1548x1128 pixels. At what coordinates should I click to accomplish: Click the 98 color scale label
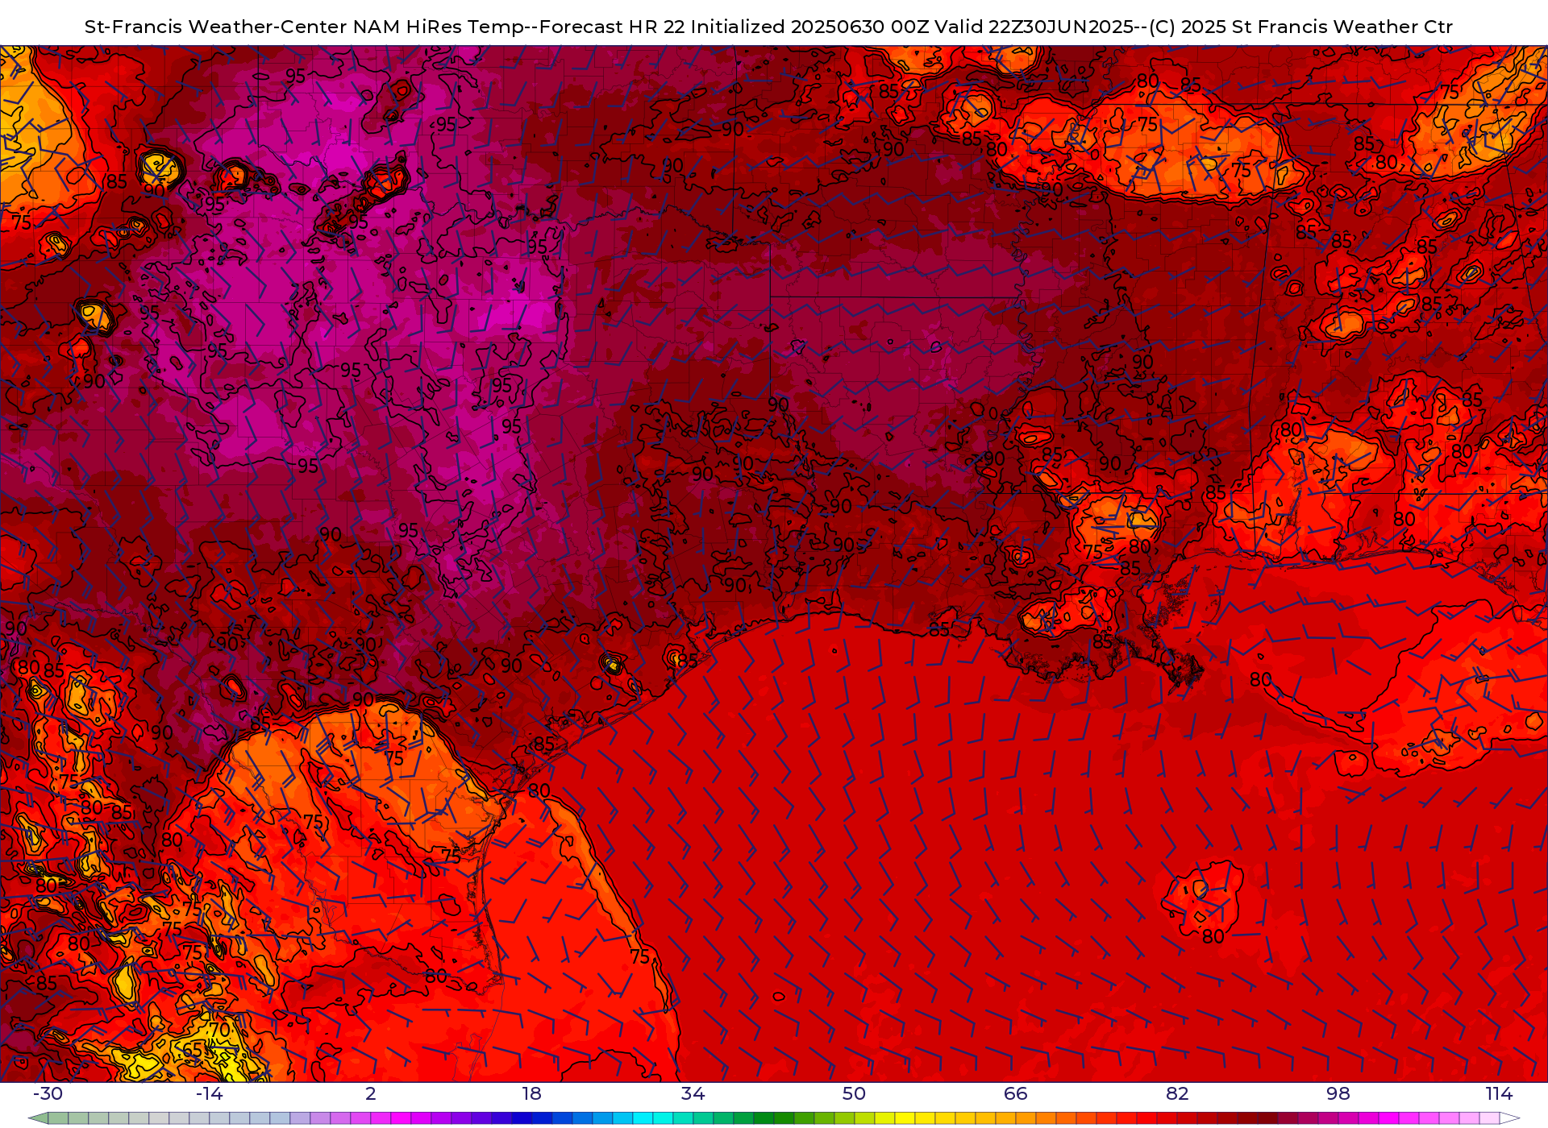(1338, 1093)
